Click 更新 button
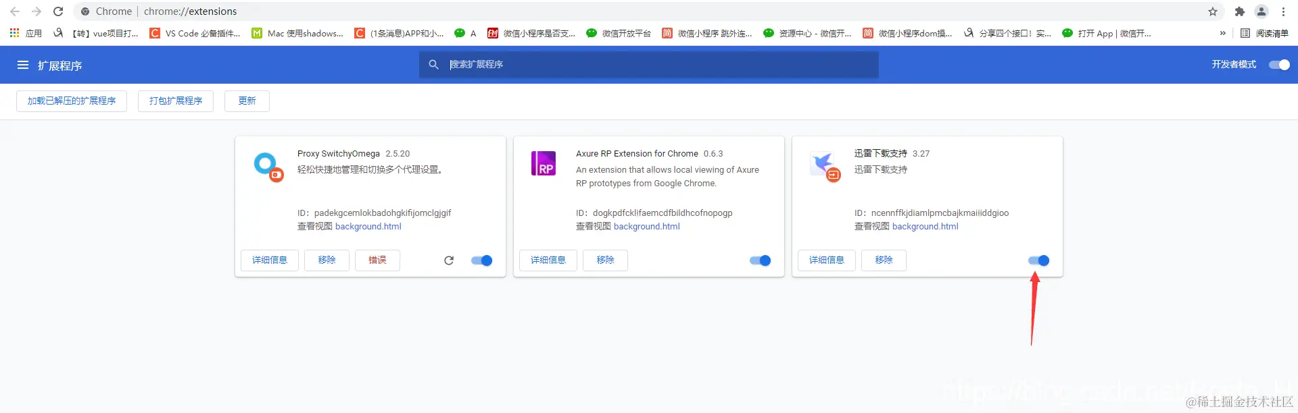 point(247,101)
